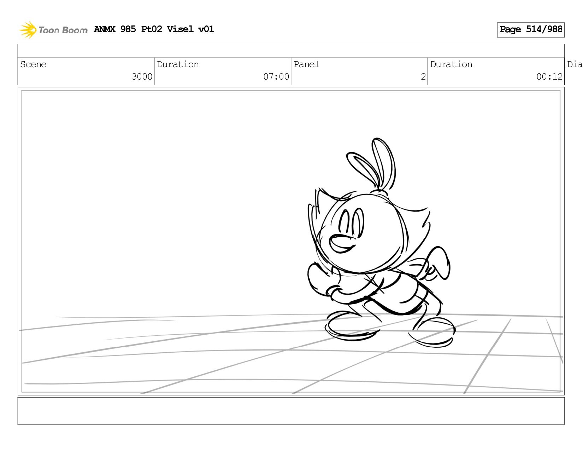Click the Duration label beside Scene
Viewport: 583px width, 451px height.
(178, 64)
